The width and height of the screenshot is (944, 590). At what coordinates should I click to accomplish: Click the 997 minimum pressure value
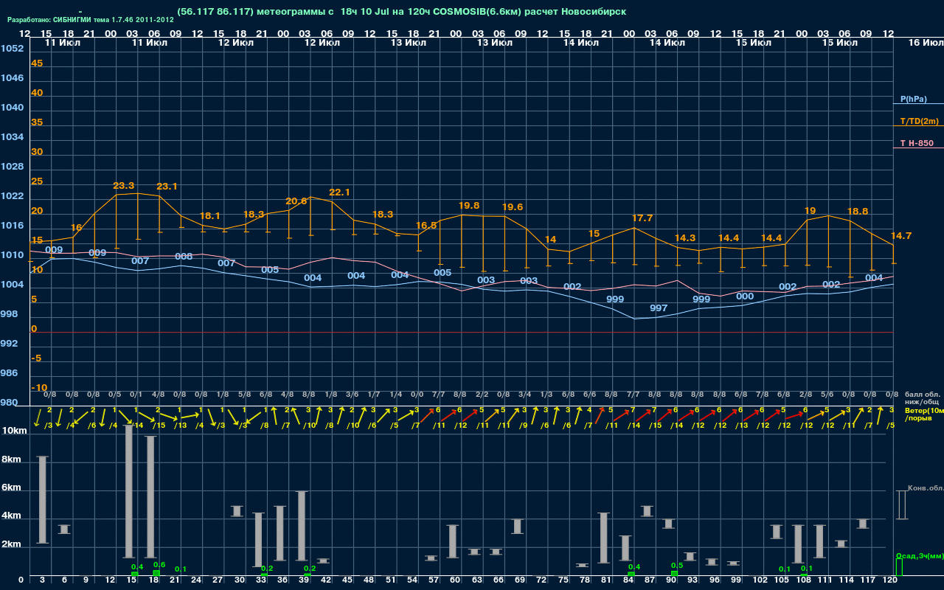click(x=659, y=308)
